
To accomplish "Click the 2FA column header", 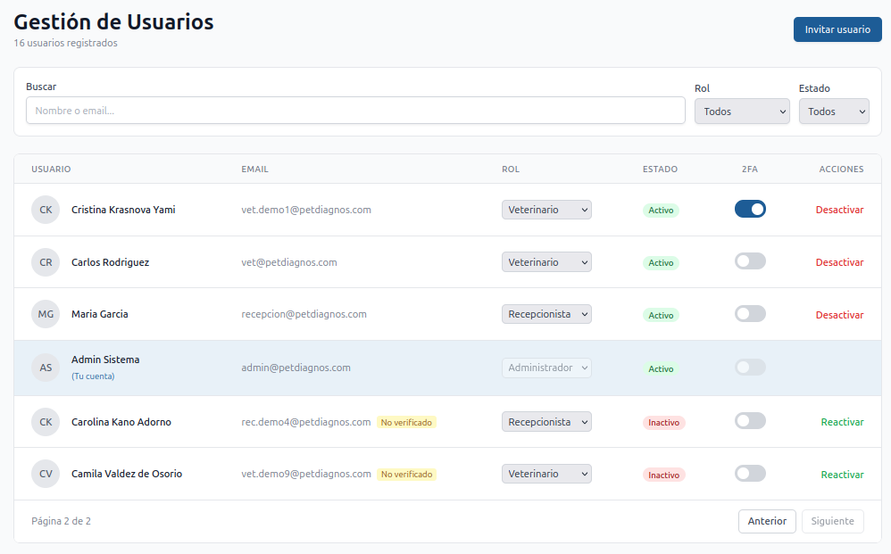I will [x=750, y=170].
